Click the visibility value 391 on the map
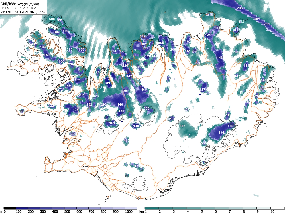Image resolution: width=285 pixels, height=214 pixels. [x=60, y=20]
